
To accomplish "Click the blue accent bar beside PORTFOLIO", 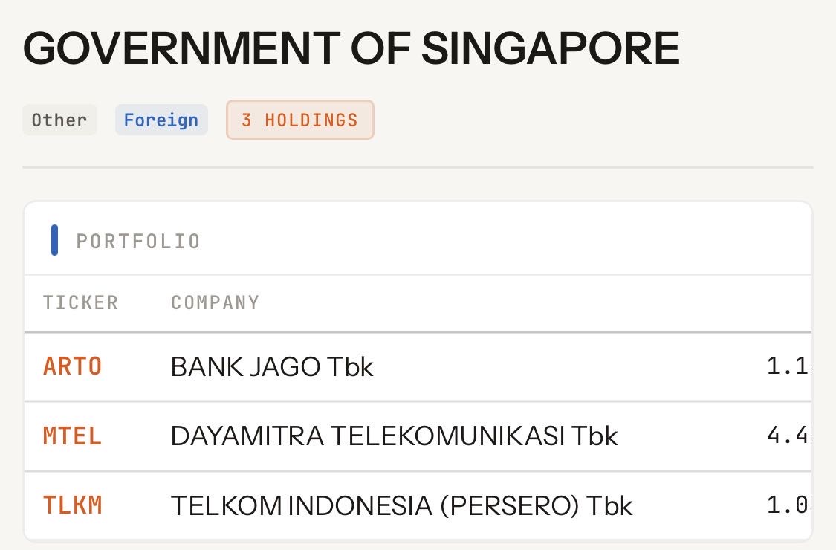I will [x=54, y=241].
